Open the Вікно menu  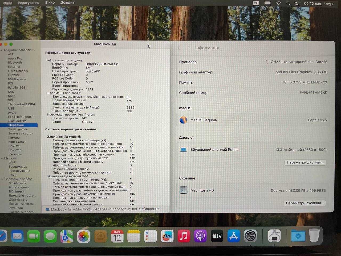[x=50, y=2]
